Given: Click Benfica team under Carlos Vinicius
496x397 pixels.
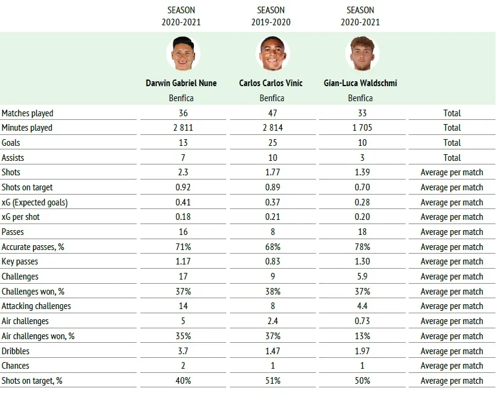Looking at the screenshot, I should pyautogui.click(x=271, y=98).
